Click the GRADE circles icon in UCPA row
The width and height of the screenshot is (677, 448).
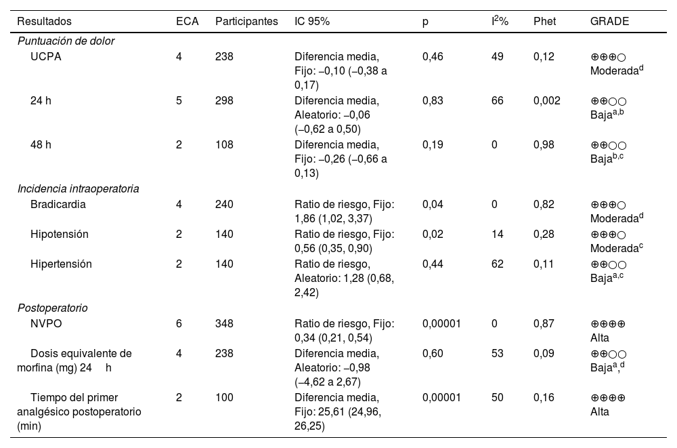click(x=608, y=57)
